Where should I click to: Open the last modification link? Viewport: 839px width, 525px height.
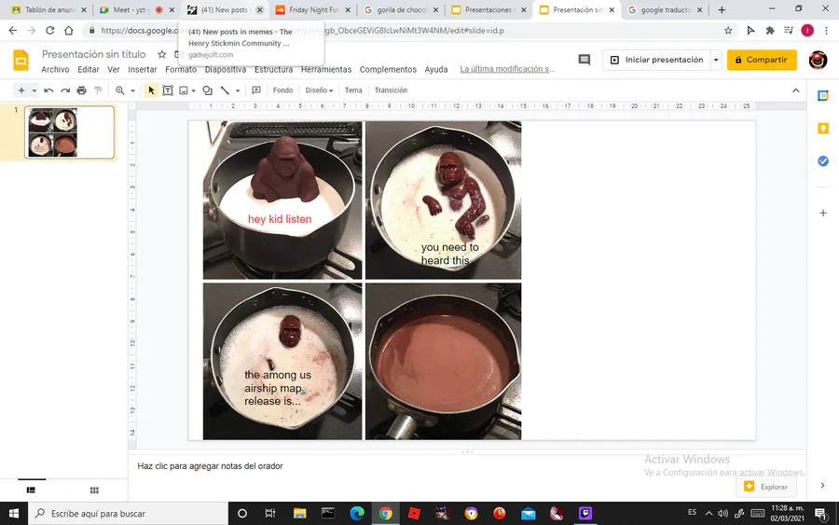click(x=507, y=69)
